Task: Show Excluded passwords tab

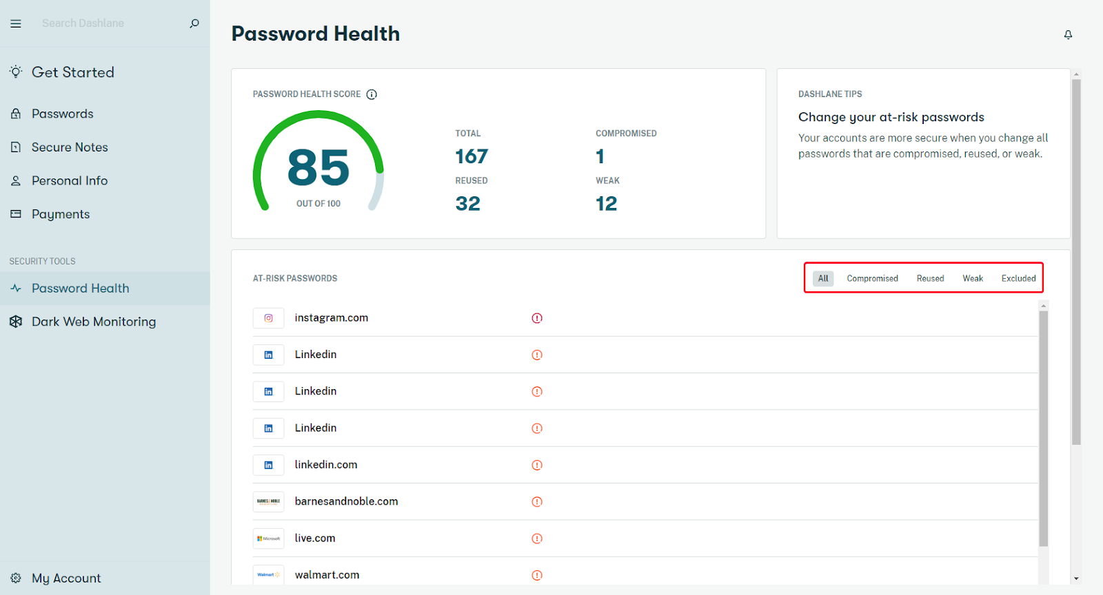Action: 1018,278
